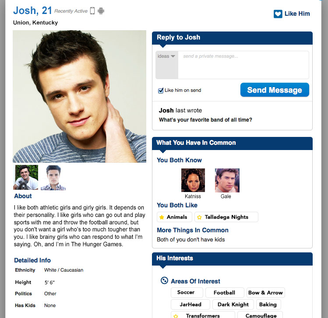The image size is (328, 318).
Task: Click Josh's main profile photo
Action: click(x=80, y=97)
